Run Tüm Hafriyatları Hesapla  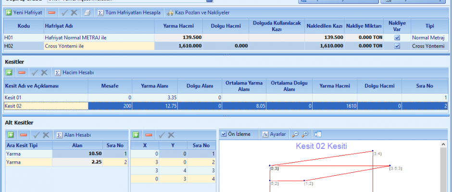click(129, 12)
